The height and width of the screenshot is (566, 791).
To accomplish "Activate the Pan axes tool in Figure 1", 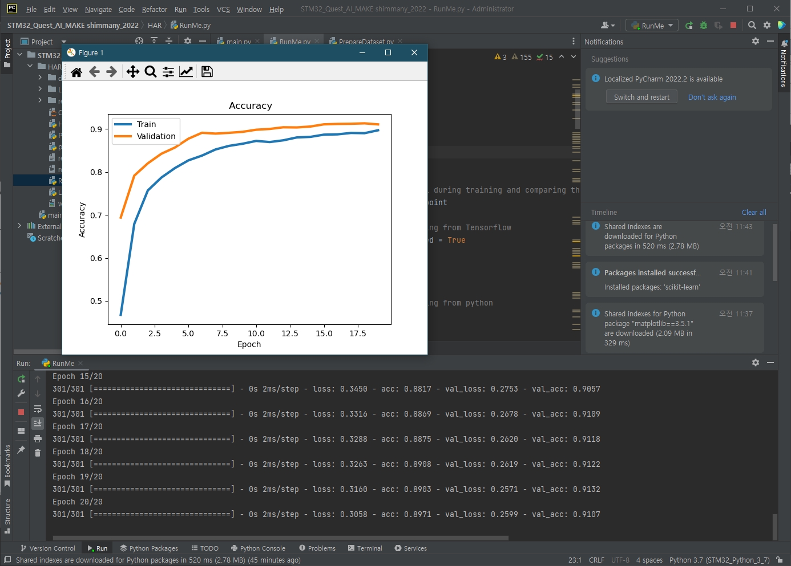I will 132,71.
